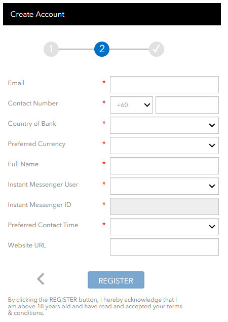Click the checkmark completion step circle
The width and height of the screenshot is (228, 322).
pos(157,49)
